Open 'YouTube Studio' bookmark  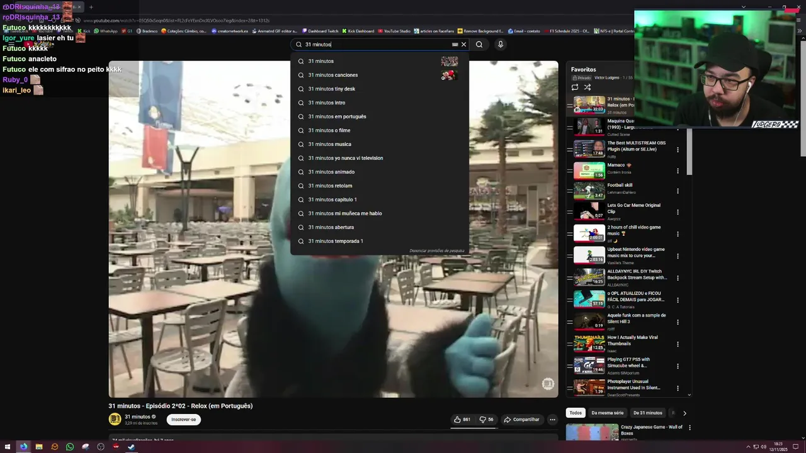coord(394,31)
